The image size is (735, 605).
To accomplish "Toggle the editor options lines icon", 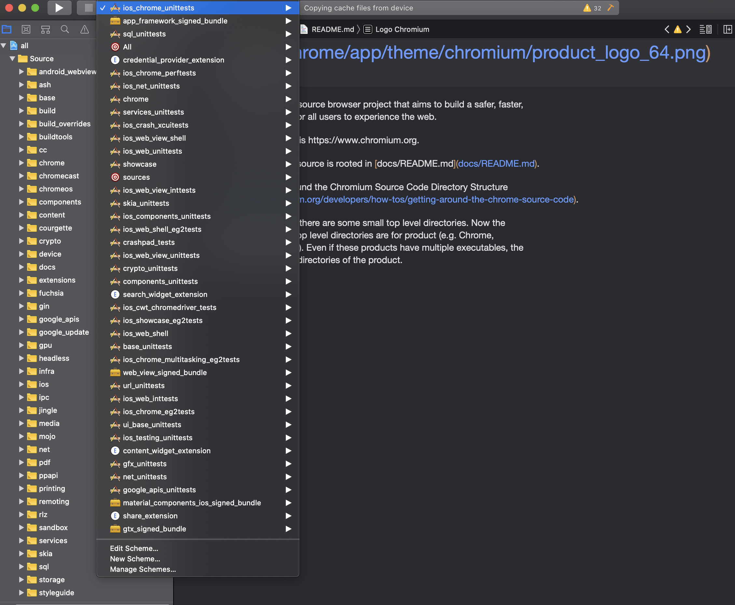I will [705, 30].
